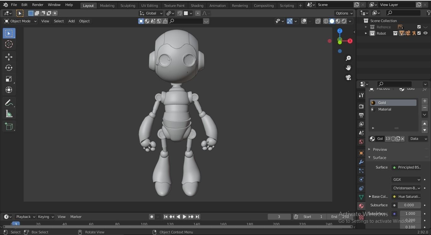Choose the Rotate tool
Screen dimensions: 431x235
[x=9, y=68]
